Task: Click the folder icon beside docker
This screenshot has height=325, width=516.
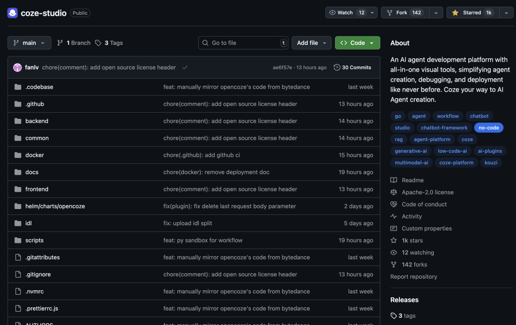Action: (x=18, y=155)
